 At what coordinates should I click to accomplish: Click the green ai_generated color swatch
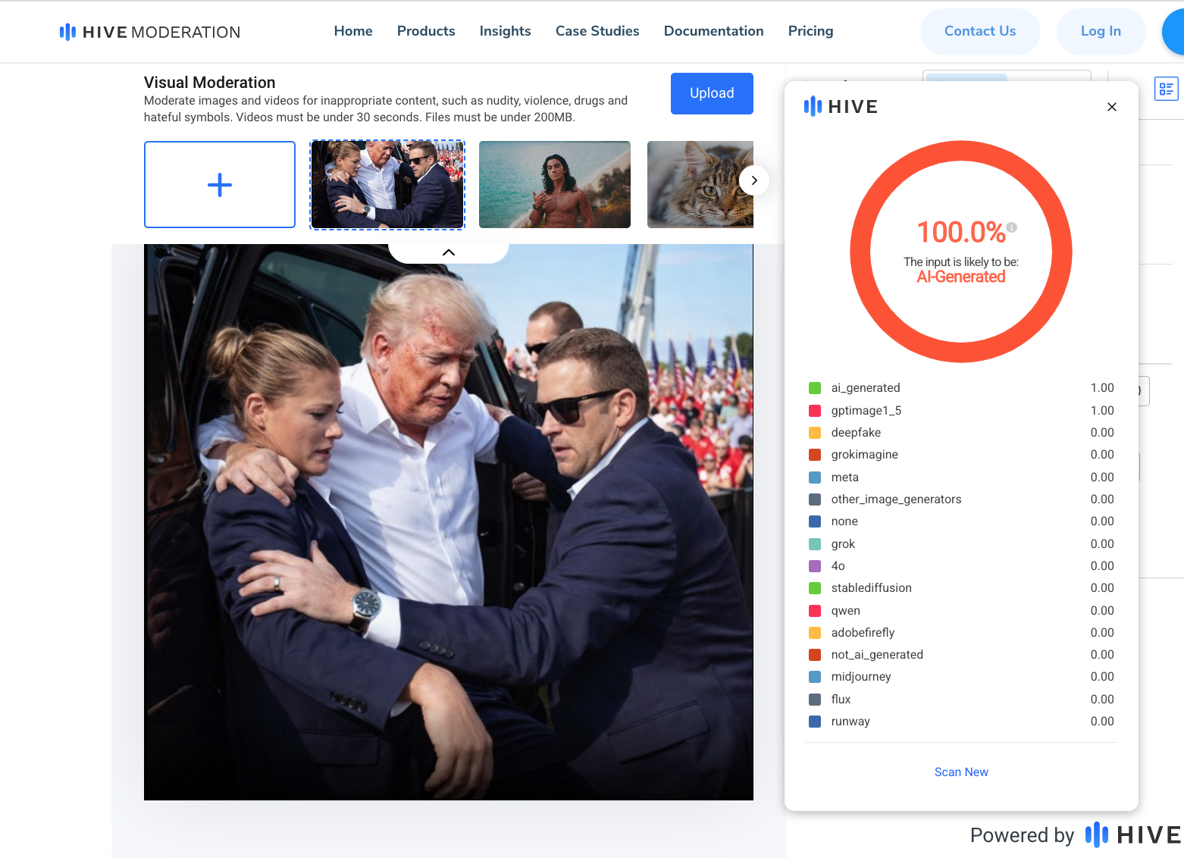(x=815, y=388)
